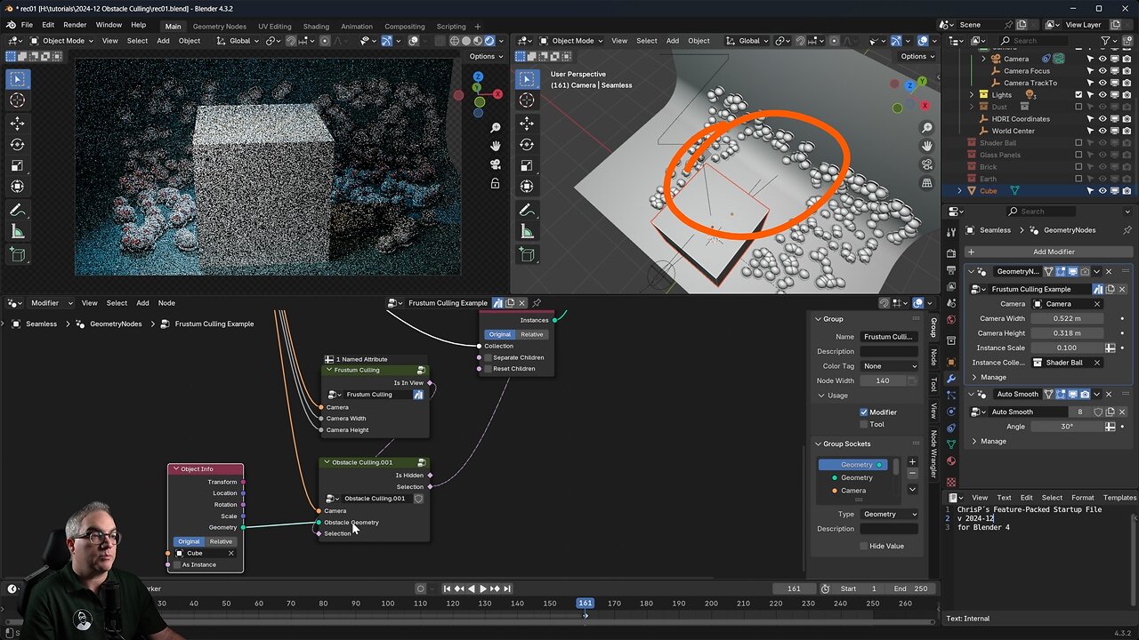Screen dimensions: 1139x640
Task: Expand the Lights collection in outliner
Action: (x=971, y=95)
